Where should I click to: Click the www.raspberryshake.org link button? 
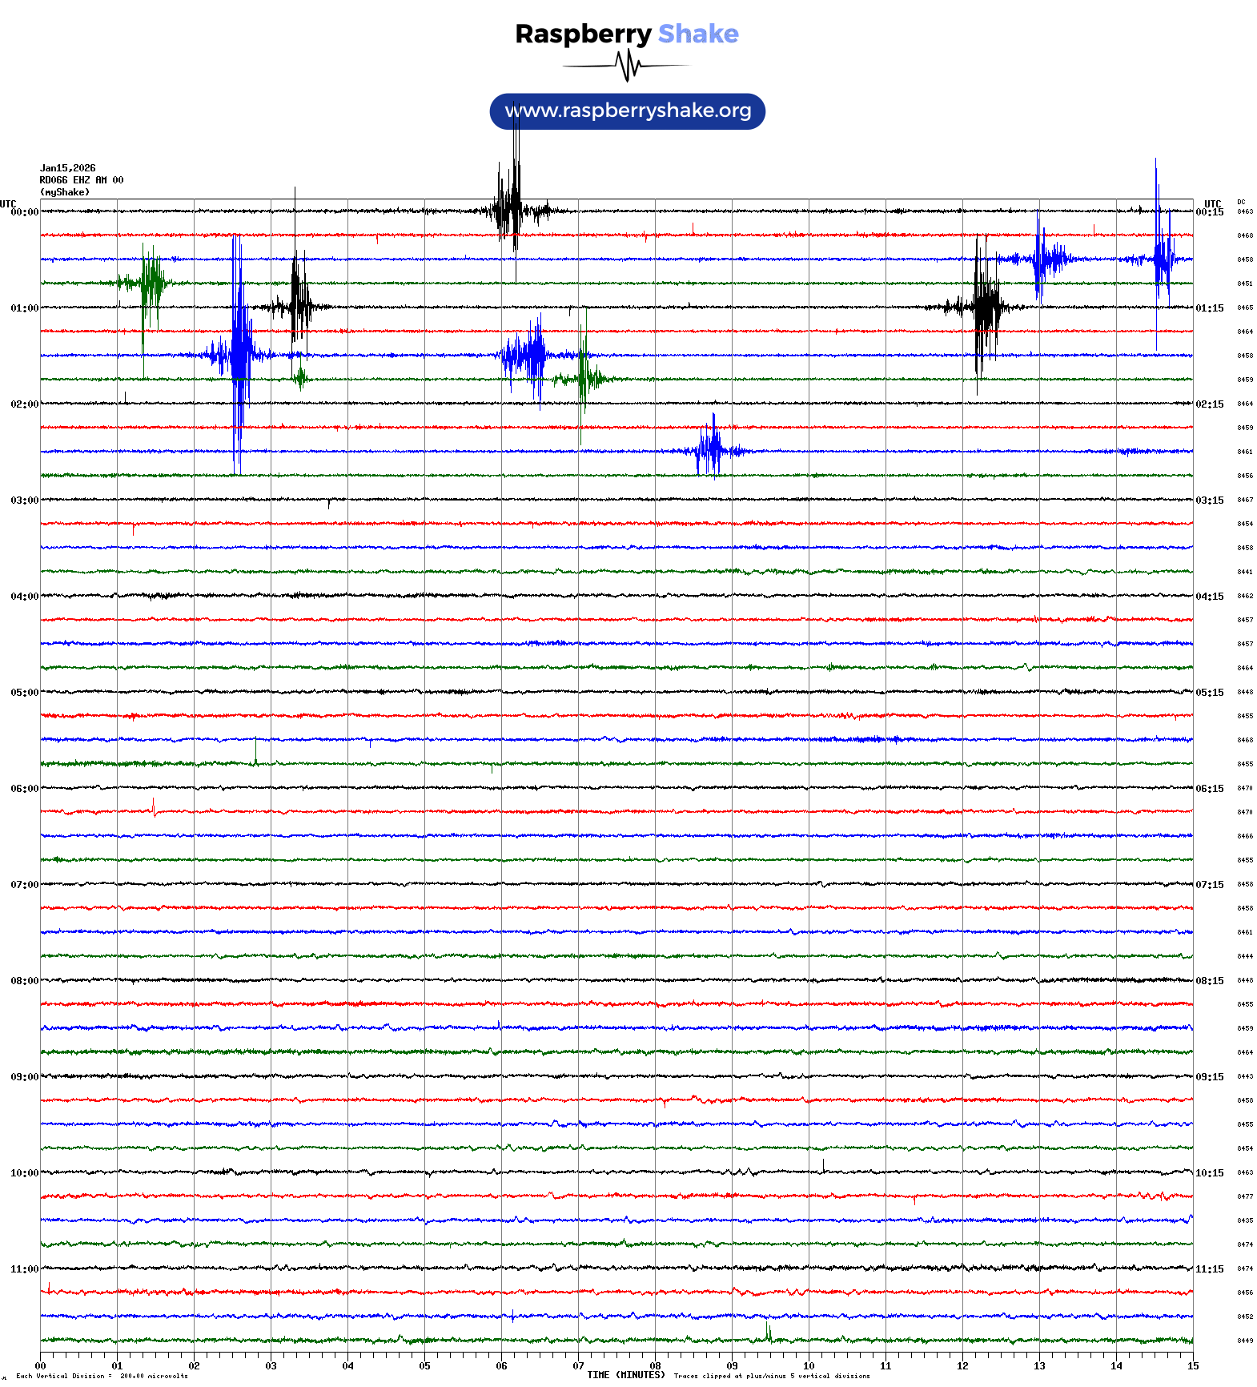coord(627,111)
